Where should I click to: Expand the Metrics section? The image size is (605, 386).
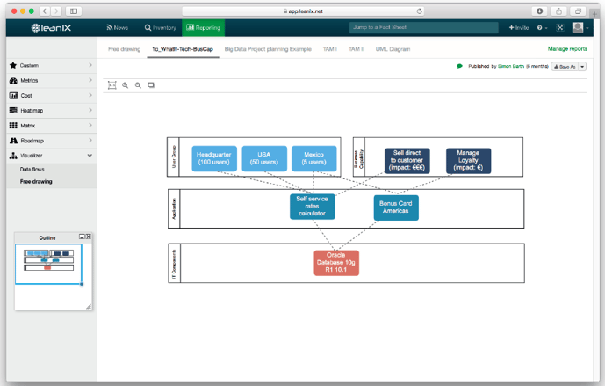[51, 80]
